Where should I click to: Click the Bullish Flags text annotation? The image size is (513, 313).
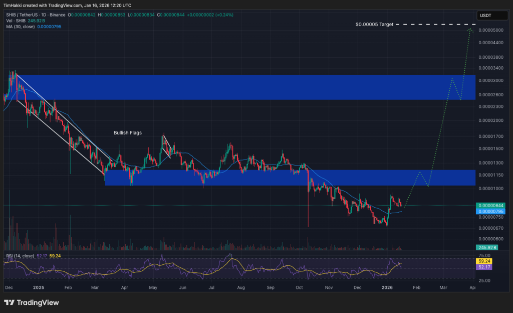click(127, 132)
